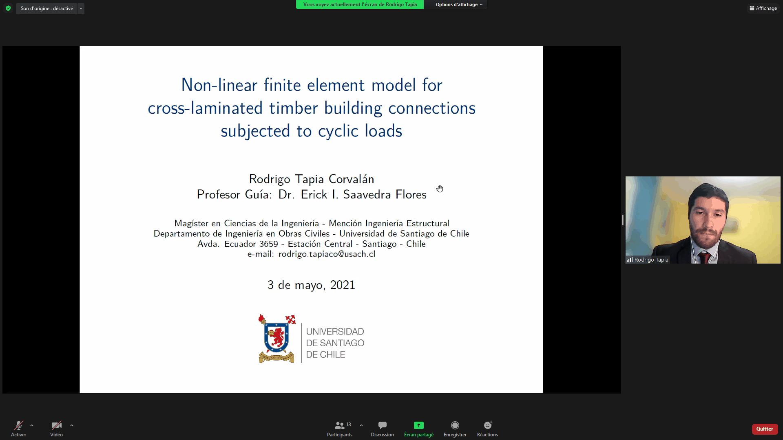Open Options d'affichage dropdown
The height and width of the screenshot is (440, 783).
click(x=459, y=4)
